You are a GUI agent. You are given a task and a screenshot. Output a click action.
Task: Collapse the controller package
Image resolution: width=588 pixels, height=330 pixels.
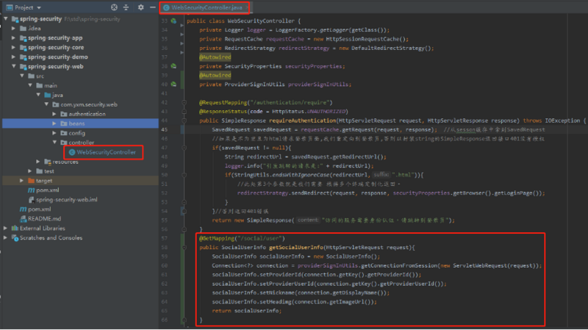[x=54, y=143]
